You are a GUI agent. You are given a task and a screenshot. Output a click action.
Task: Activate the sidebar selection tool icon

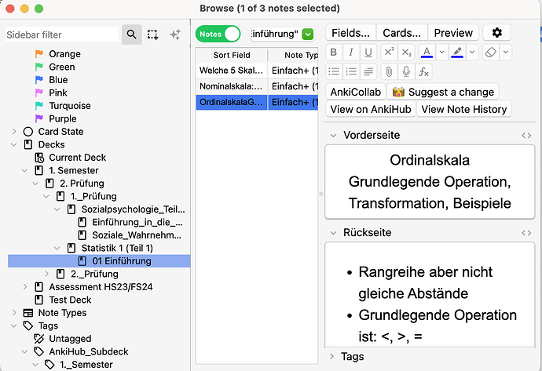(x=152, y=35)
